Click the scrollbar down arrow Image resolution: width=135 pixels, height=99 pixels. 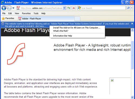[132, 97]
